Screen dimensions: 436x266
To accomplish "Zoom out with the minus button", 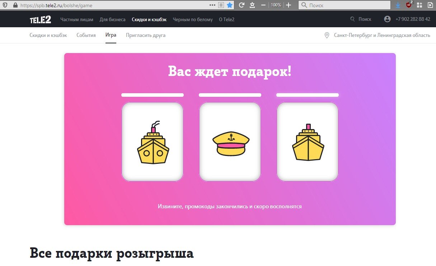I will [x=263, y=5].
